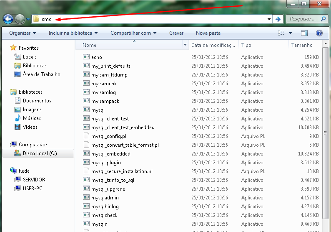Click the change view icon
This screenshot has height=232, width=331.
pos(281,33)
